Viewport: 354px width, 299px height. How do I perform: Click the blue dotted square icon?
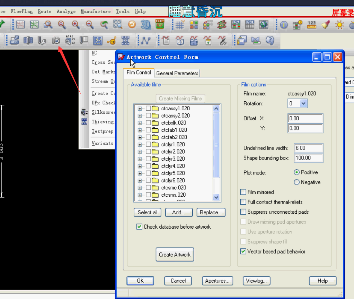[x=98, y=41]
